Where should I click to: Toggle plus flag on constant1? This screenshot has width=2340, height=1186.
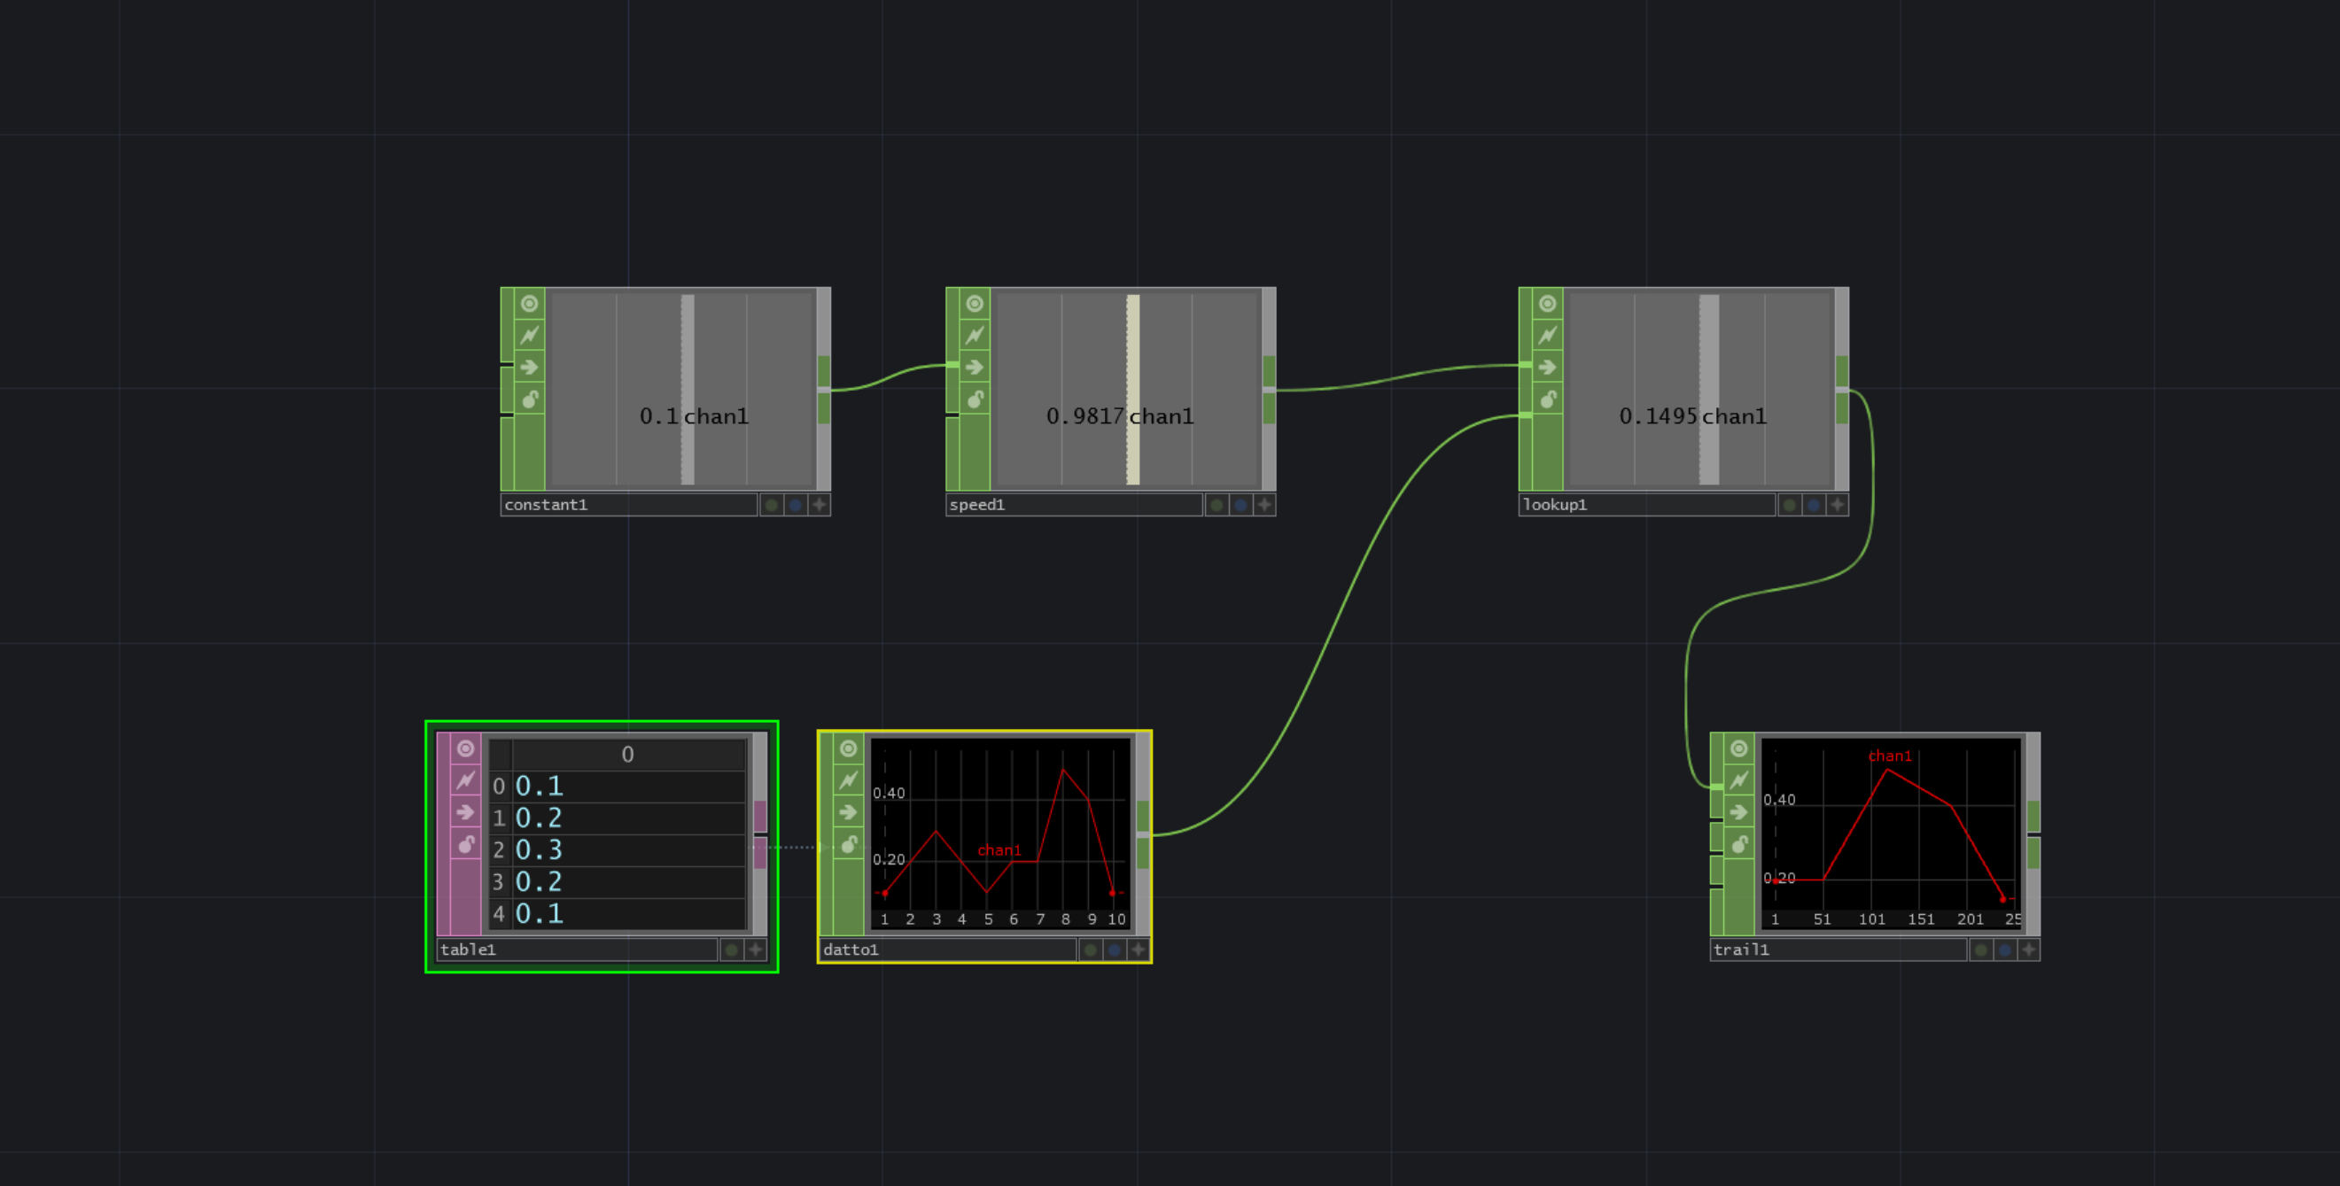point(819,505)
